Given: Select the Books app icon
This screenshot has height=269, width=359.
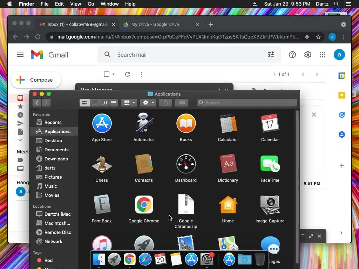Looking at the screenshot, I should (186, 124).
